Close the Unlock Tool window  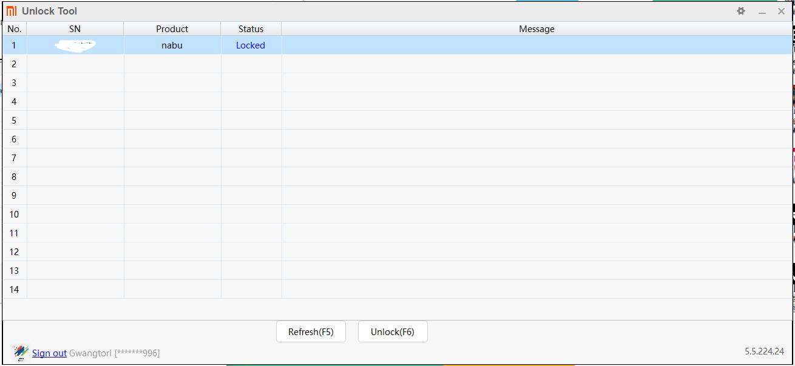pyautogui.click(x=782, y=11)
